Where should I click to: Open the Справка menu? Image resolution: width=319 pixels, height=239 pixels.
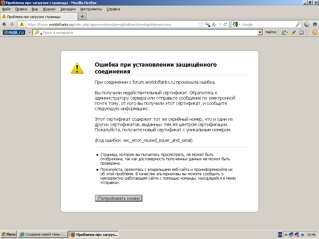click(x=113, y=9)
